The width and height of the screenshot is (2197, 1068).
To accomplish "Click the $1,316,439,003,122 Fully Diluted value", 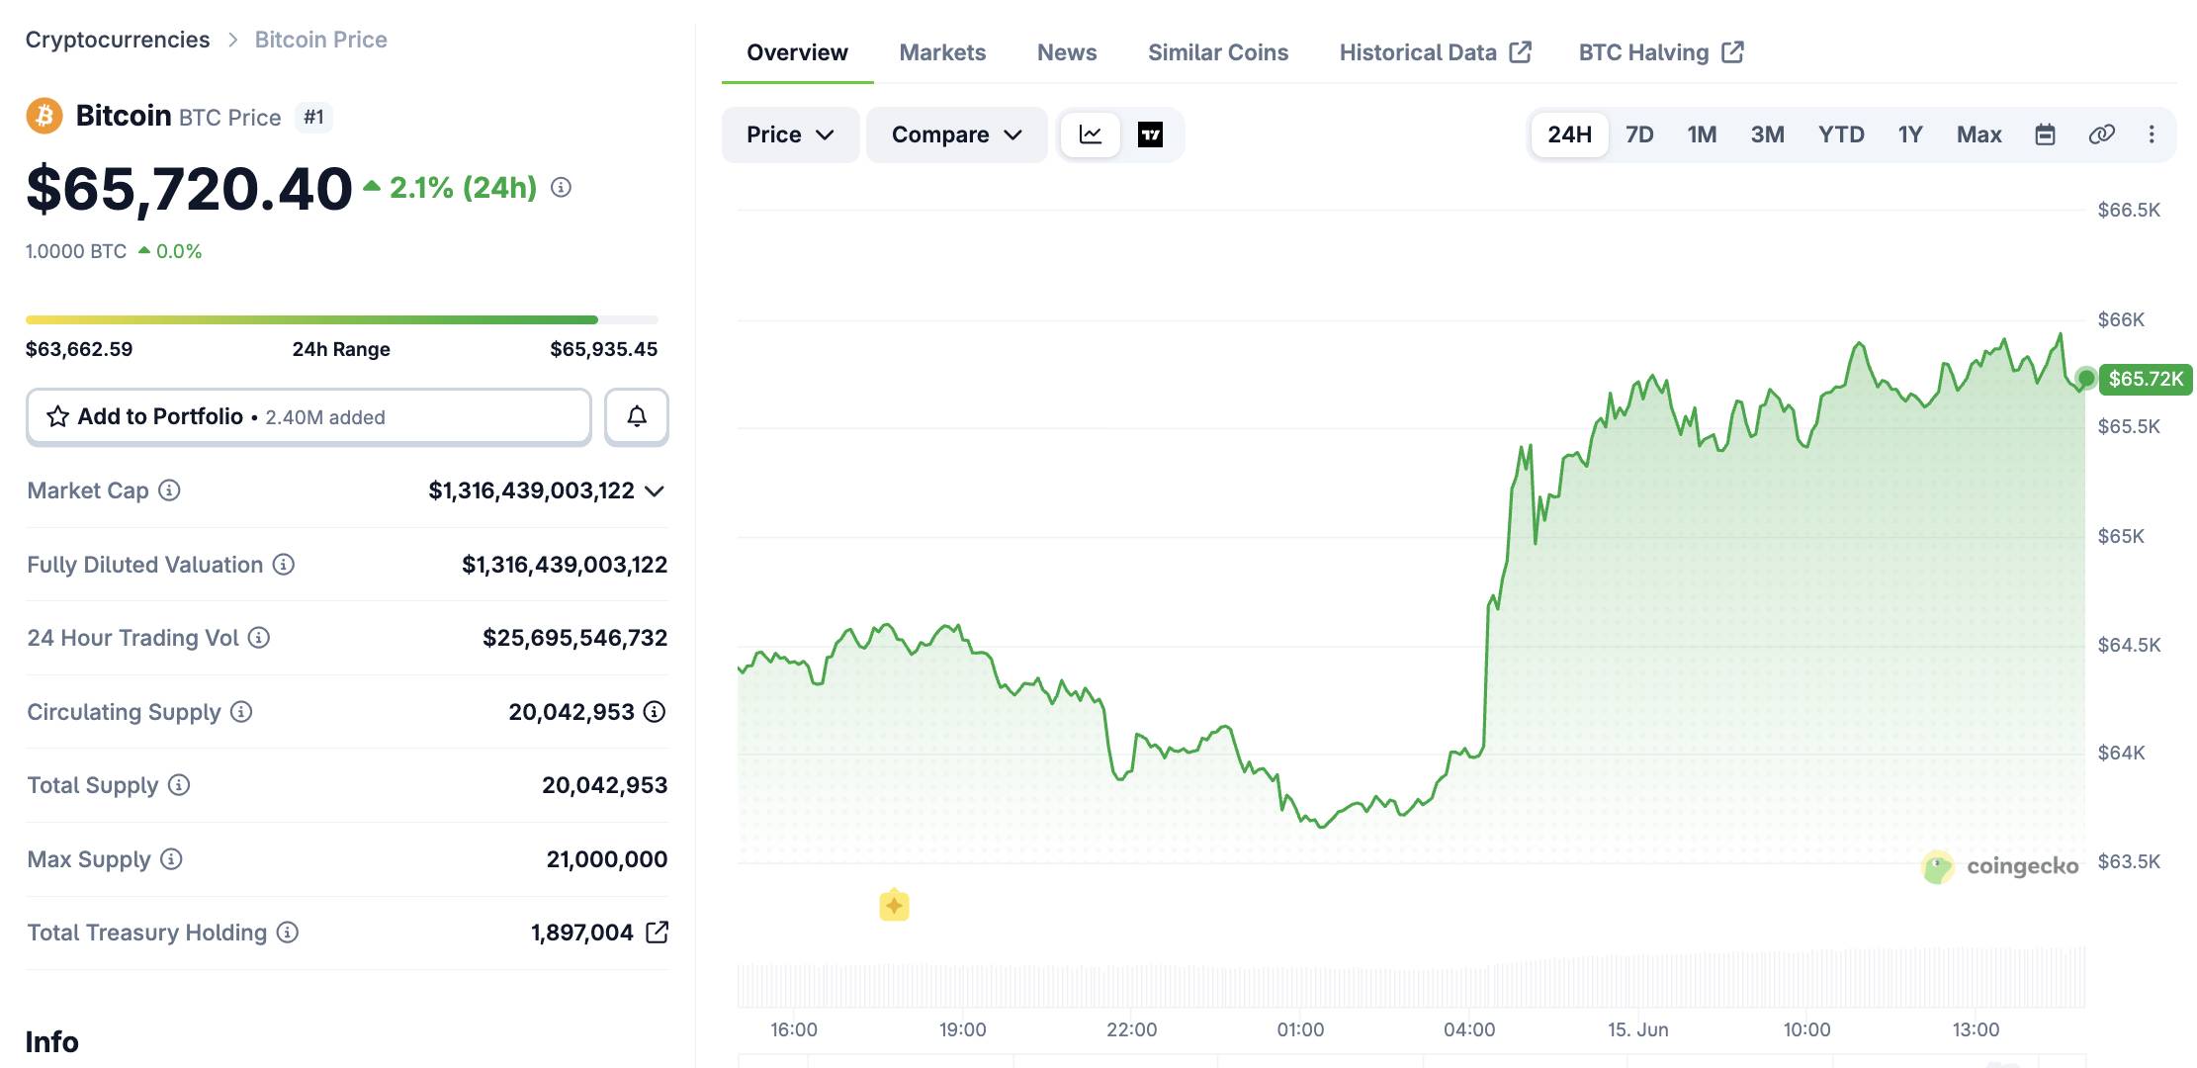I will pyautogui.click(x=565, y=565).
